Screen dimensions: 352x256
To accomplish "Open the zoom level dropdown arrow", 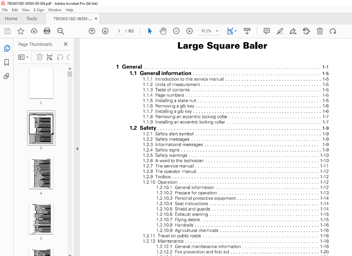I will tap(217, 31).
